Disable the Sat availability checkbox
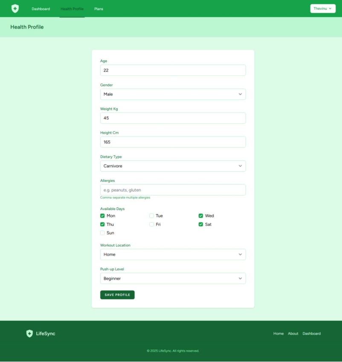 pos(200,224)
